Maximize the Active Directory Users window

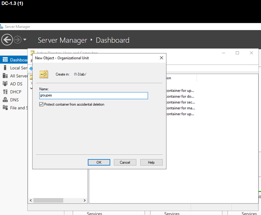point(237,53)
